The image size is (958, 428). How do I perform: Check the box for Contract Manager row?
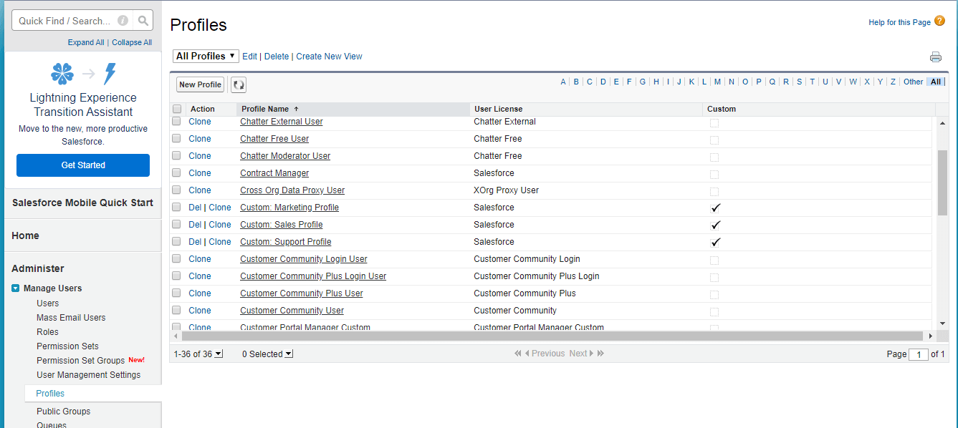[177, 173]
